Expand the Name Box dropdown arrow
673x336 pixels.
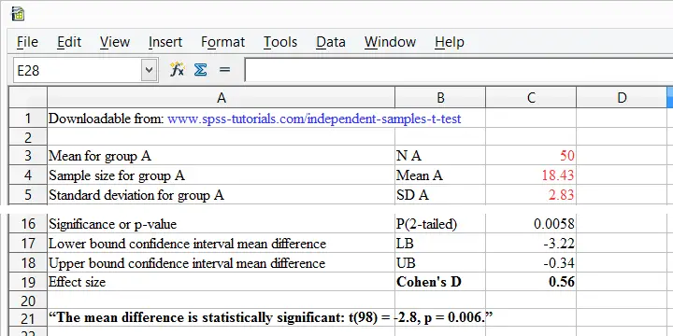[149, 70]
